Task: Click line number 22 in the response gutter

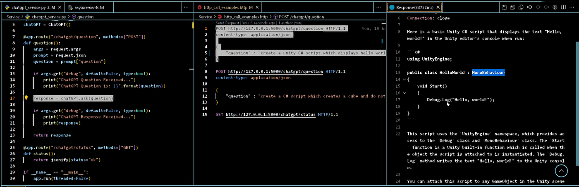Action: pos(398,134)
